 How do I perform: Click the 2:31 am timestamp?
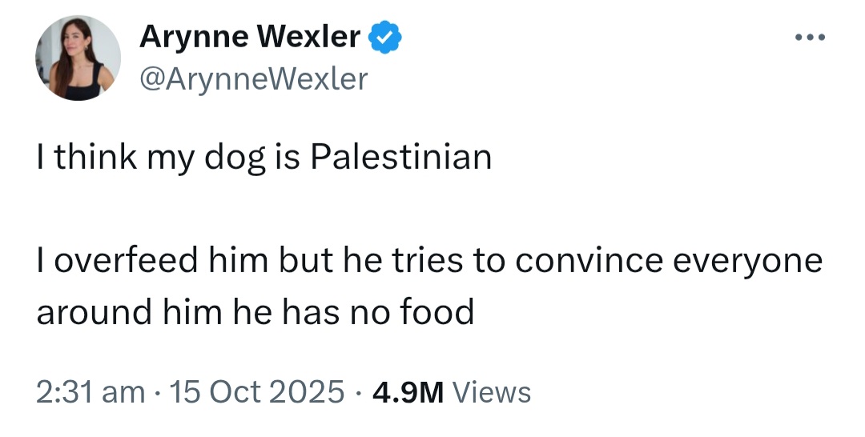click(91, 392)
